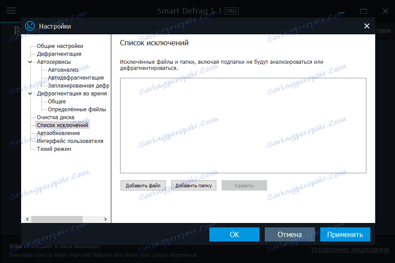Open the hamburger menu icon
Image resolution: width=395 pixels, height=263 pixels.
click(x=11, y=11)
